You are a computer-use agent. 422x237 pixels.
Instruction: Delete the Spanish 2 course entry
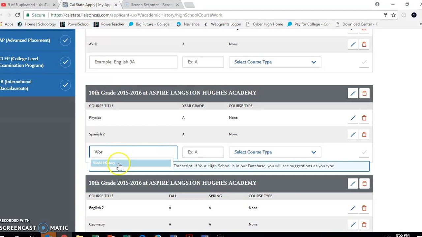tap(364, 134)
